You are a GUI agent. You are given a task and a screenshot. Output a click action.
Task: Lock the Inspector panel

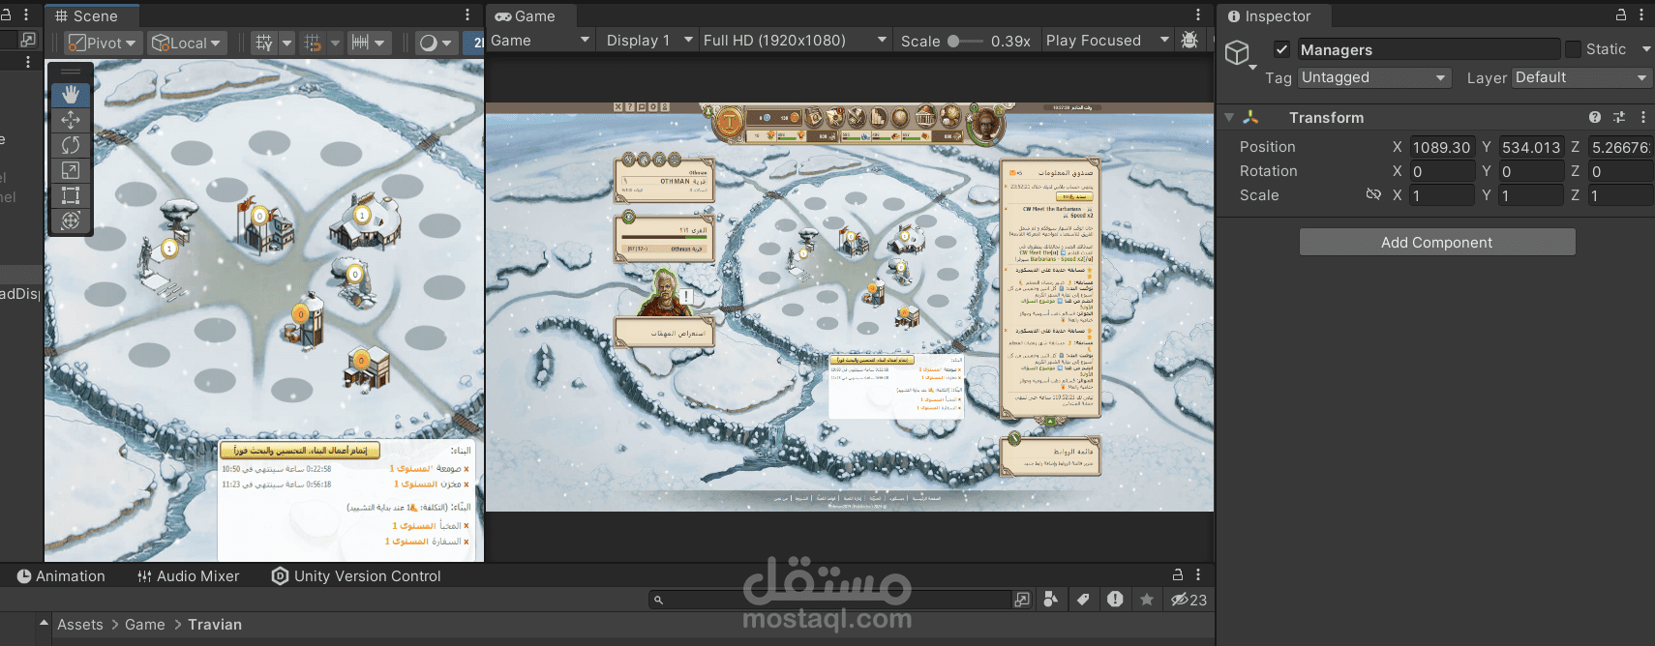click(1621, 15)
